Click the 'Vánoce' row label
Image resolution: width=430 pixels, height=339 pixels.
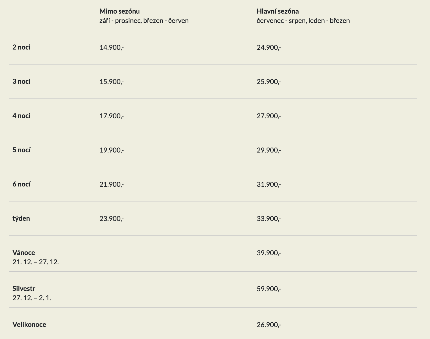coord(24,252)
